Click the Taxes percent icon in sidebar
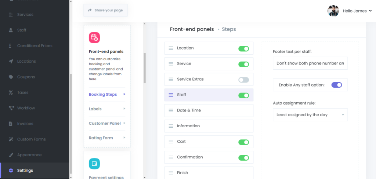 coord(11,92)
